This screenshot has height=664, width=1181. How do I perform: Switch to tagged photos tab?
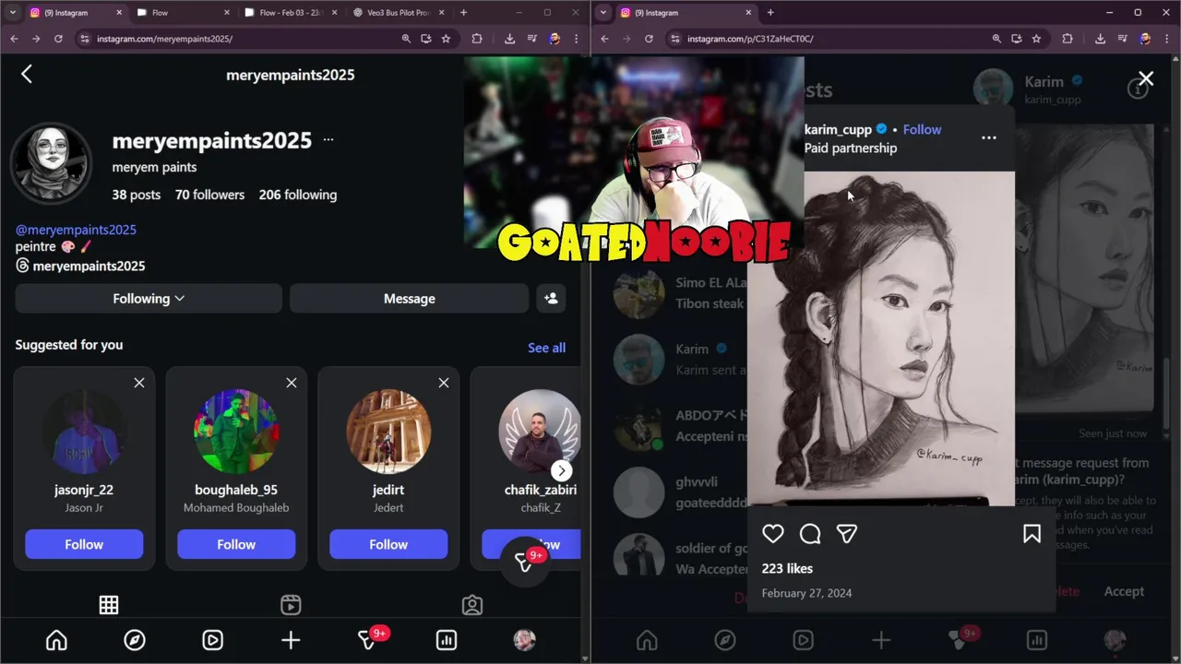tap(472, 605)
